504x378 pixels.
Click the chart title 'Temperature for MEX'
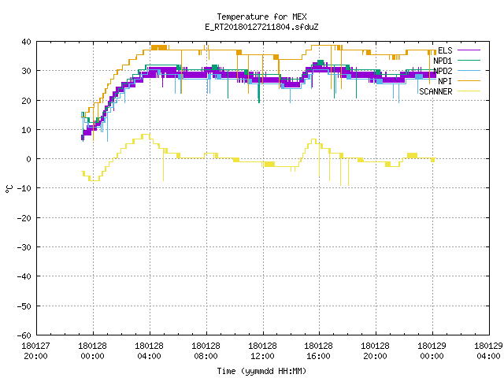click(x=261, y=17)
